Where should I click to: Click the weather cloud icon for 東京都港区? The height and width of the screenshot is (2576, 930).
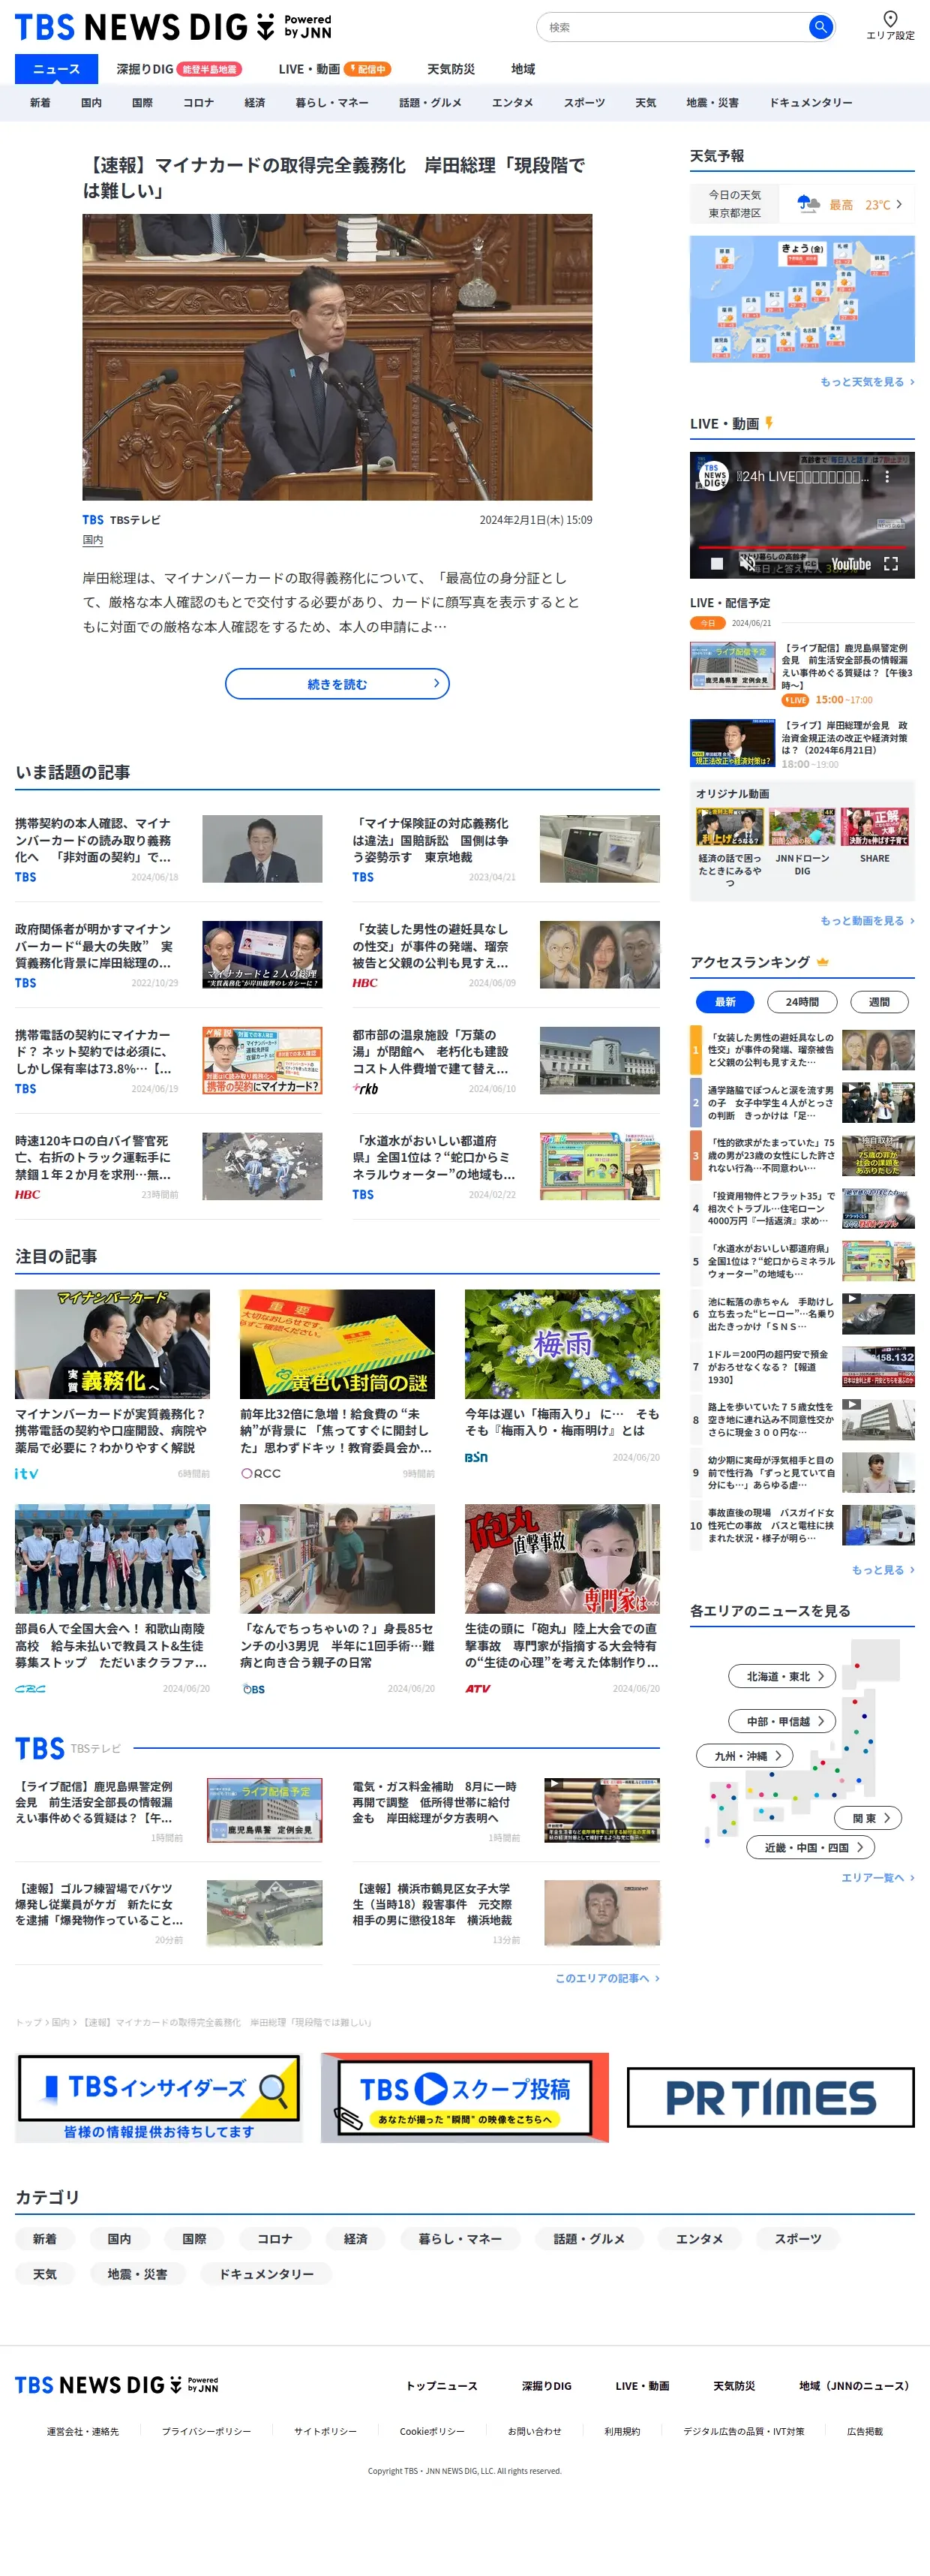point(808,204)
